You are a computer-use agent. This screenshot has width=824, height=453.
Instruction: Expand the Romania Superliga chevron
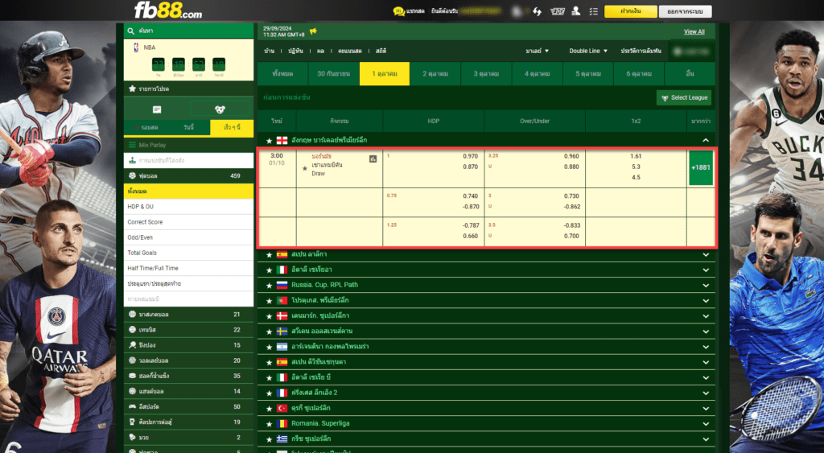(706, 423)
